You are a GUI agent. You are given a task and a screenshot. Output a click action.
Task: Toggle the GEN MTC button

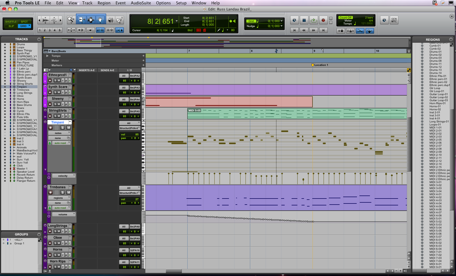(394, 20)
